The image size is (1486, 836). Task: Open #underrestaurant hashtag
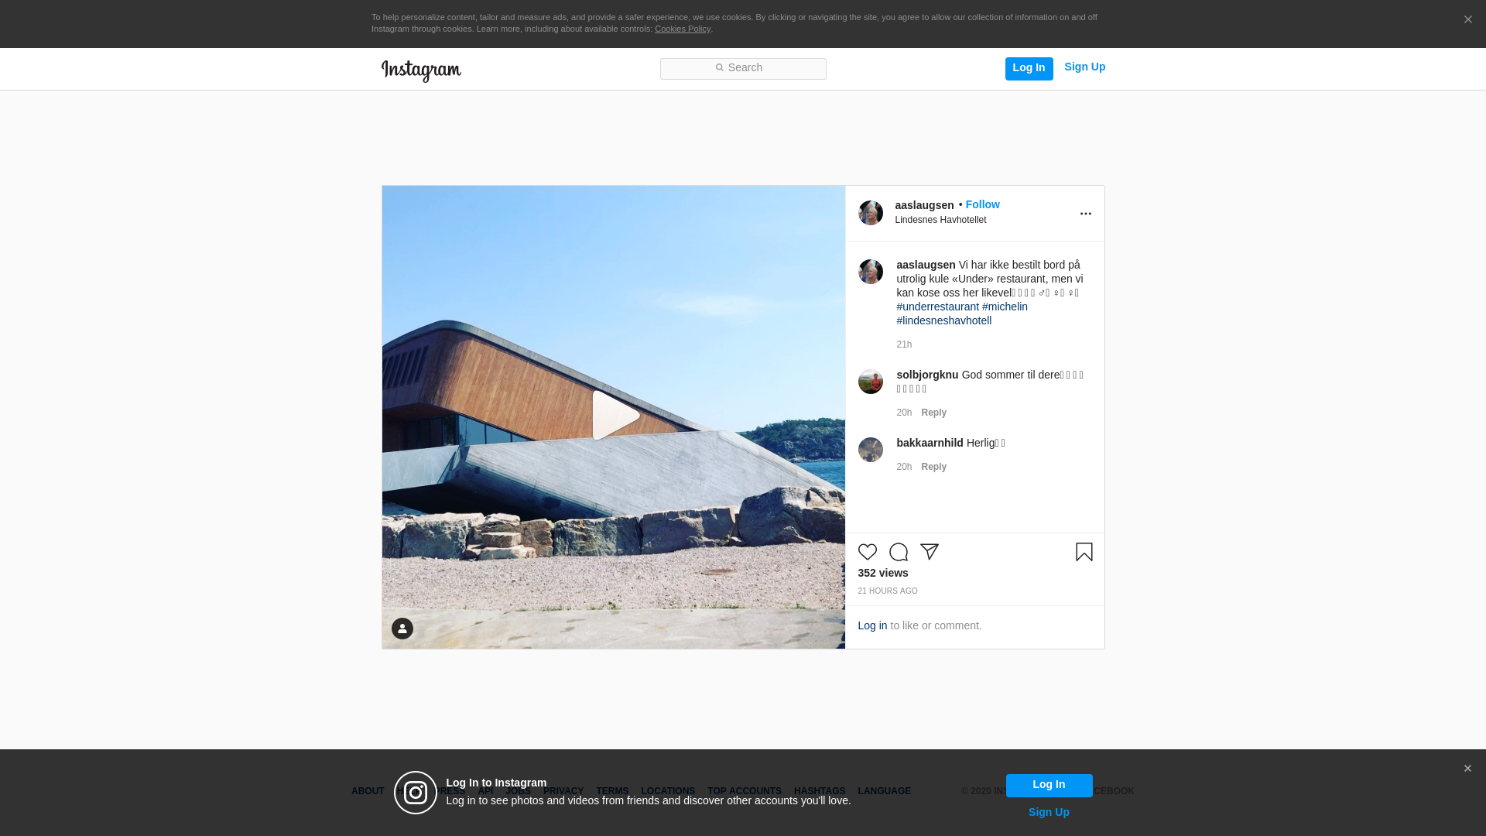(x=937, y=307)
